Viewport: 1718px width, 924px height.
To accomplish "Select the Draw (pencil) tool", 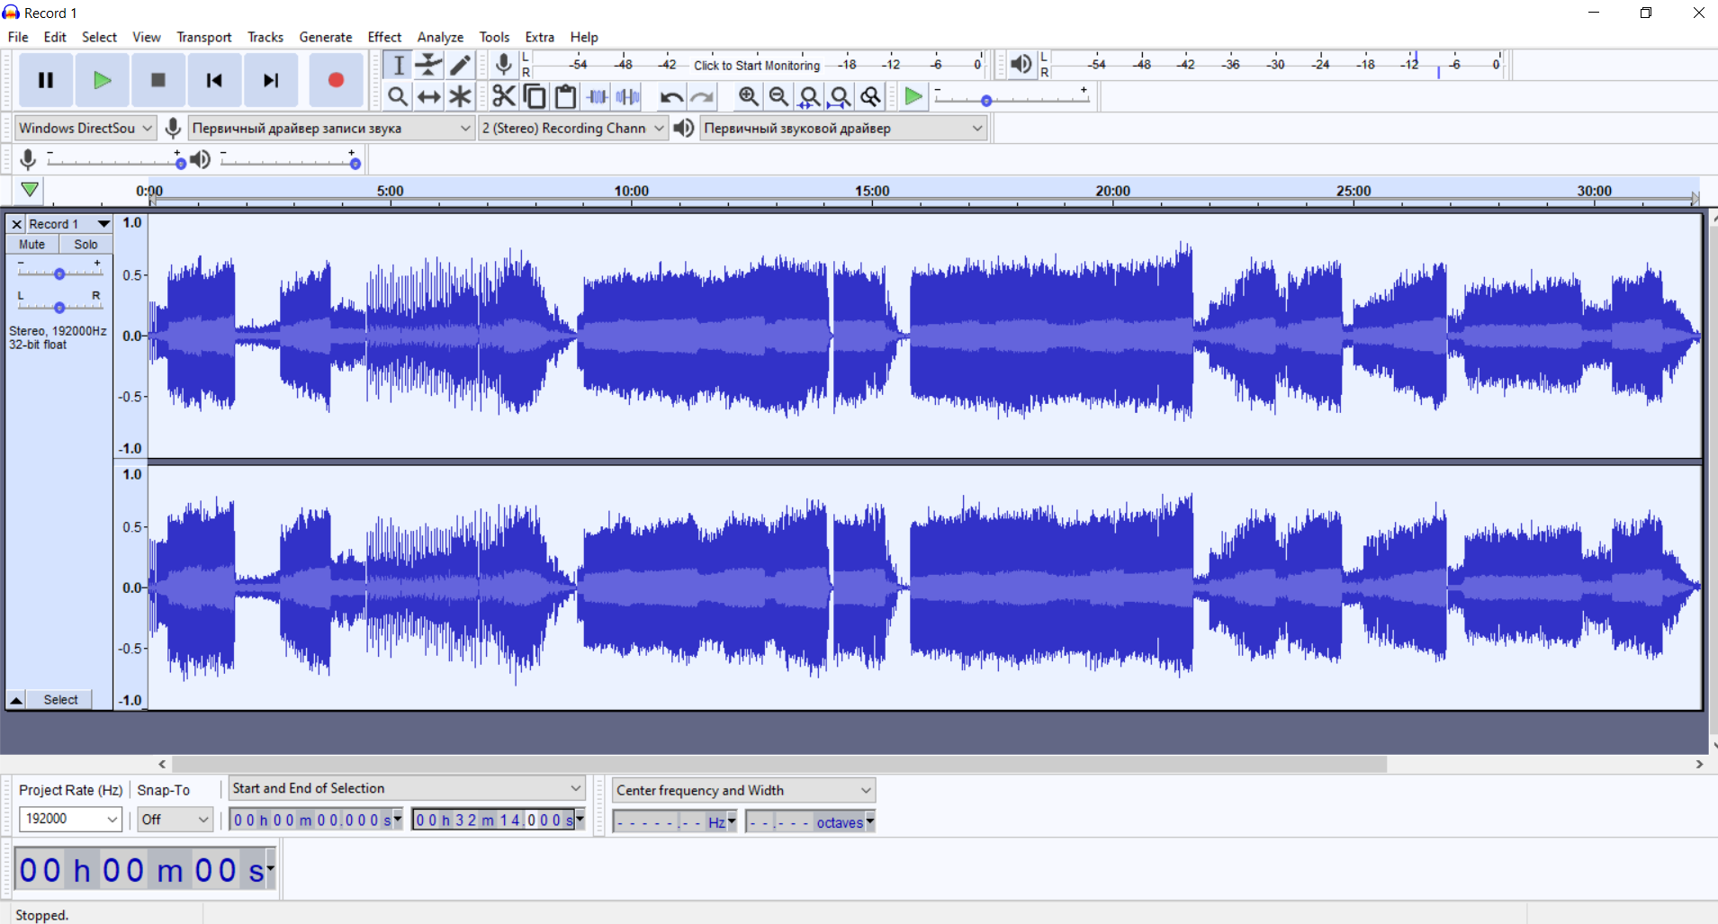I will [x=460, y=65].
